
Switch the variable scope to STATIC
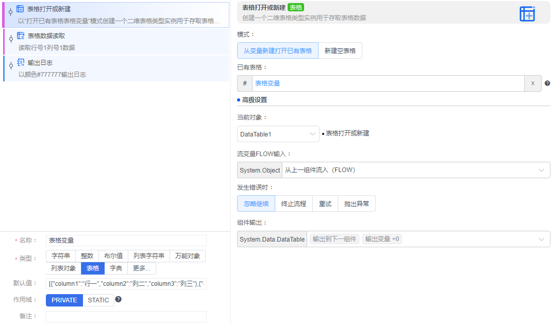tap(98, 300)
